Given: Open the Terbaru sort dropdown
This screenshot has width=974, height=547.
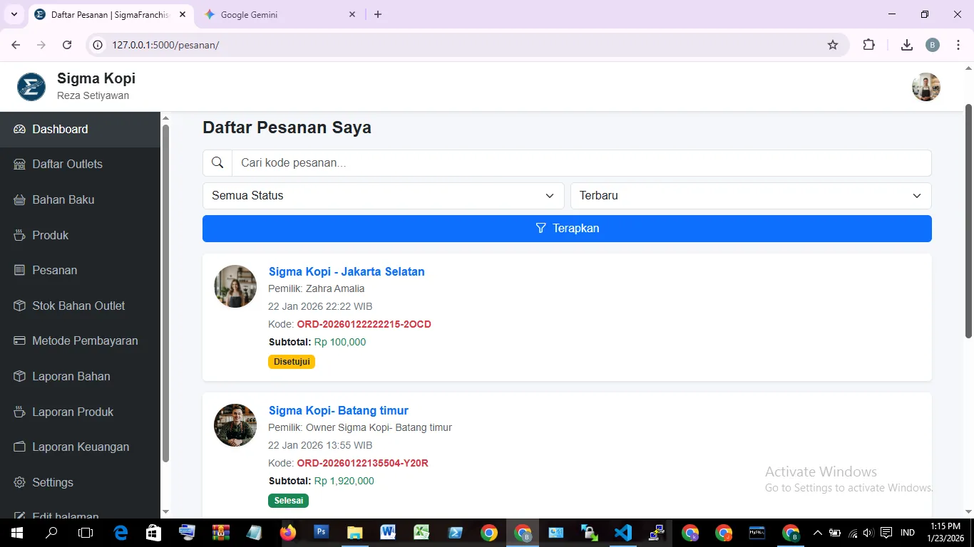Looking at the screenshot, I should point(751,196).
